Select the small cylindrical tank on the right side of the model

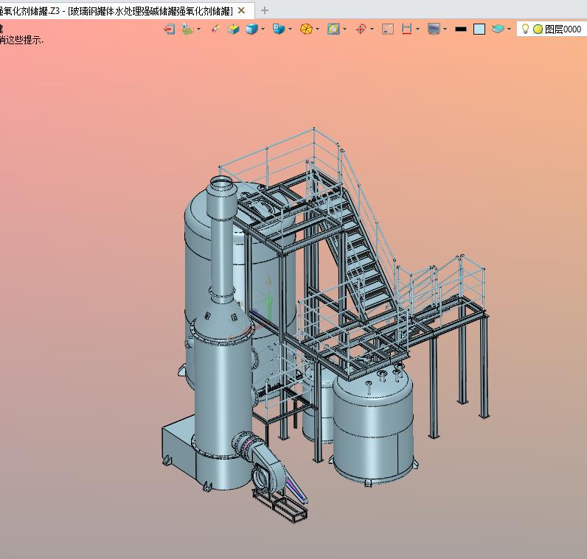pos(373,426)
